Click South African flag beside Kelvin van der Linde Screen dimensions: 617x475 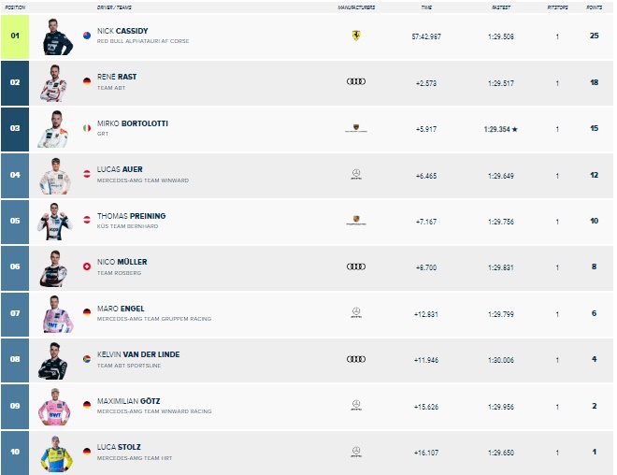click(87, 359)
